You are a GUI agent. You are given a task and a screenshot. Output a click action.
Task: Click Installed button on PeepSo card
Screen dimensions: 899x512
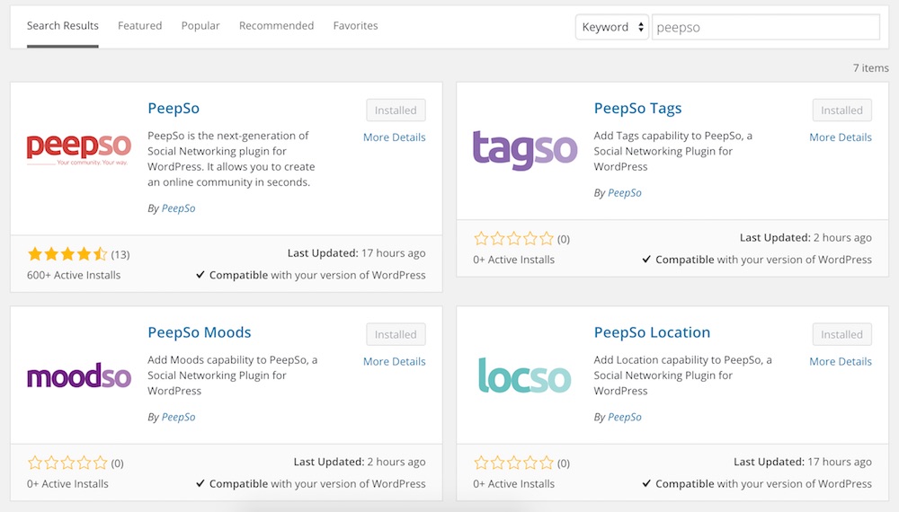point(396,110)
